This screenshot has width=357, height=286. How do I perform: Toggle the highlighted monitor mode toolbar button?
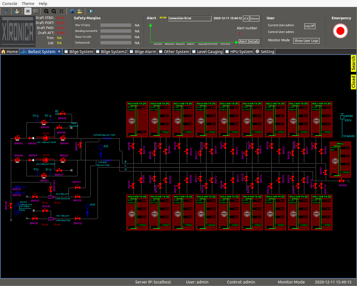click(x=28, y=11)
